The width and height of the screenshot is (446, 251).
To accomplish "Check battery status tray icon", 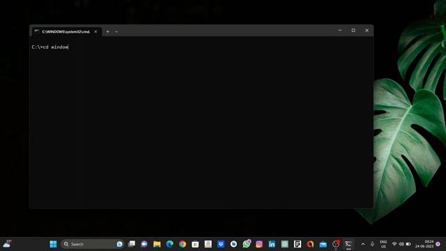I will [408, 244].
